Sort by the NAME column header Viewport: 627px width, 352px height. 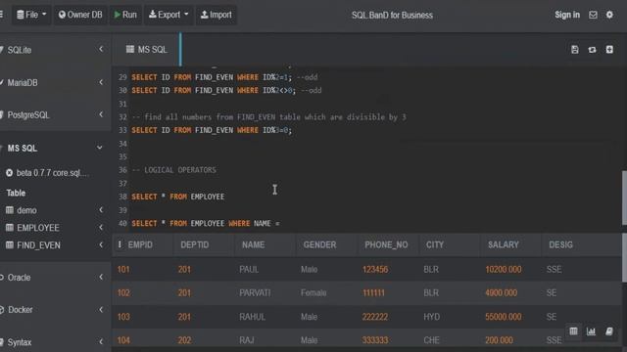(x=253, y=244)
